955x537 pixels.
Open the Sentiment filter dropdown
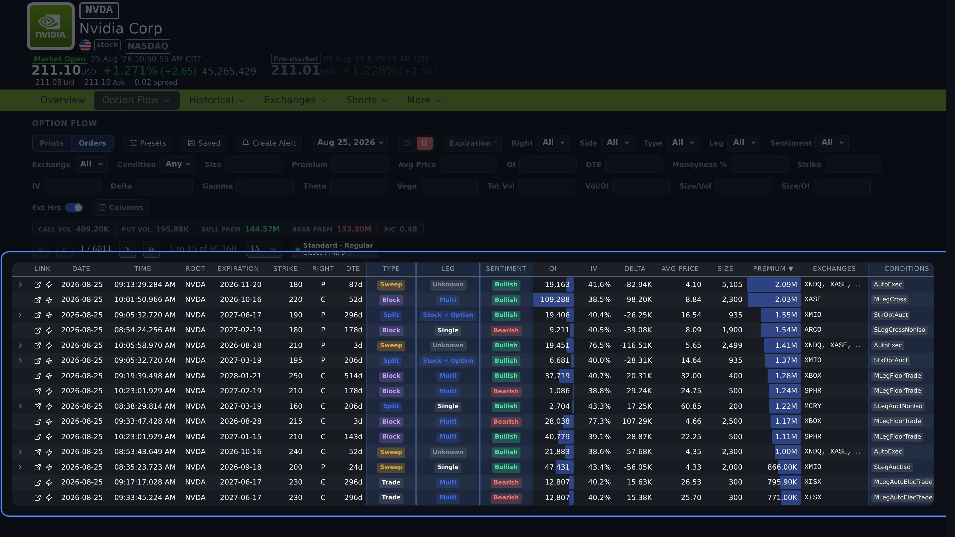pyautogui.click(x=832, y=143)
